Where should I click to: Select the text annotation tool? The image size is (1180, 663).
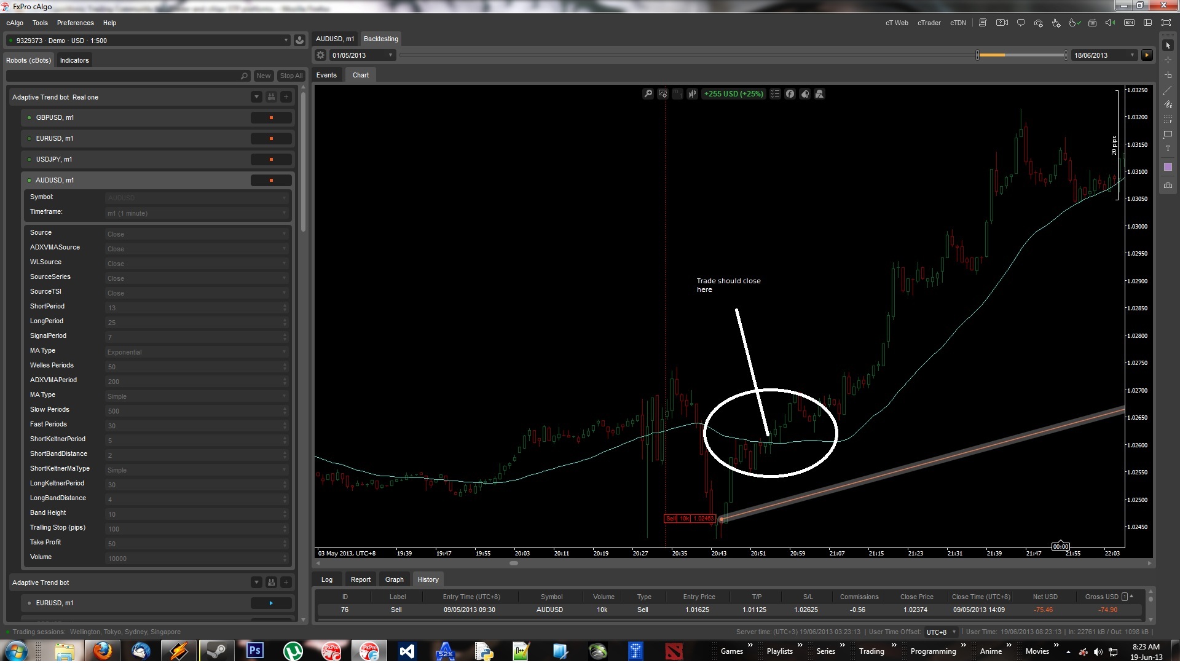[x=1168, y=149]
